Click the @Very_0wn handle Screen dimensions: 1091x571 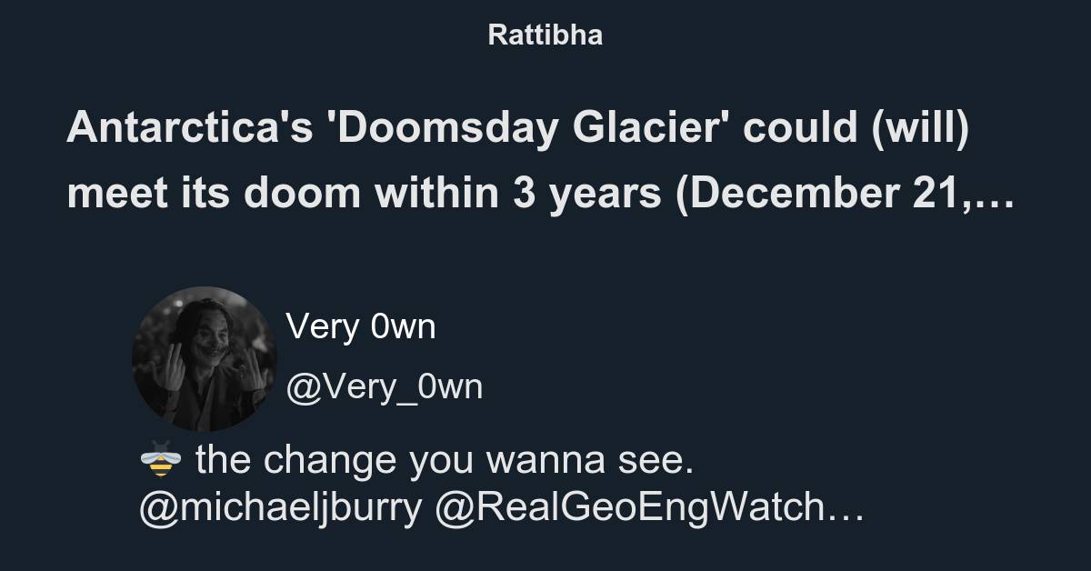384,386
